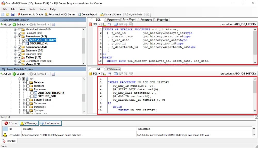Toggle the Procedures (1/2) checkbox in Oracle tree
Viewport: 258px width, 148px height.
(19, 37)
